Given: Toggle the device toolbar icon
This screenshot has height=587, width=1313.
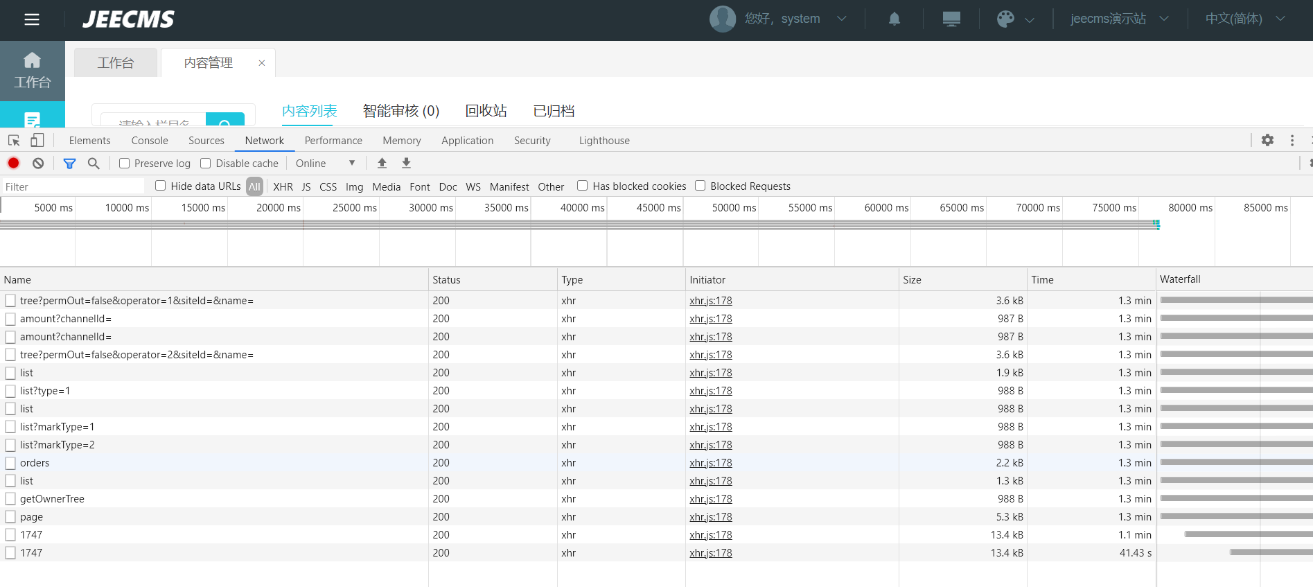Looking at the screenshot, I should pyautogui.click(x=37, y=140).
